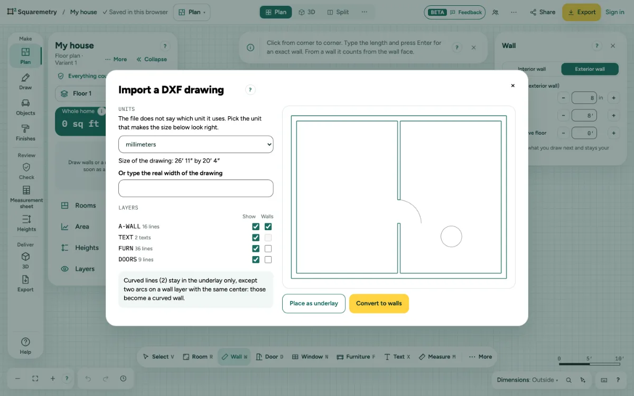Open the Plan dropdown next to save status

tap(192, 12)
